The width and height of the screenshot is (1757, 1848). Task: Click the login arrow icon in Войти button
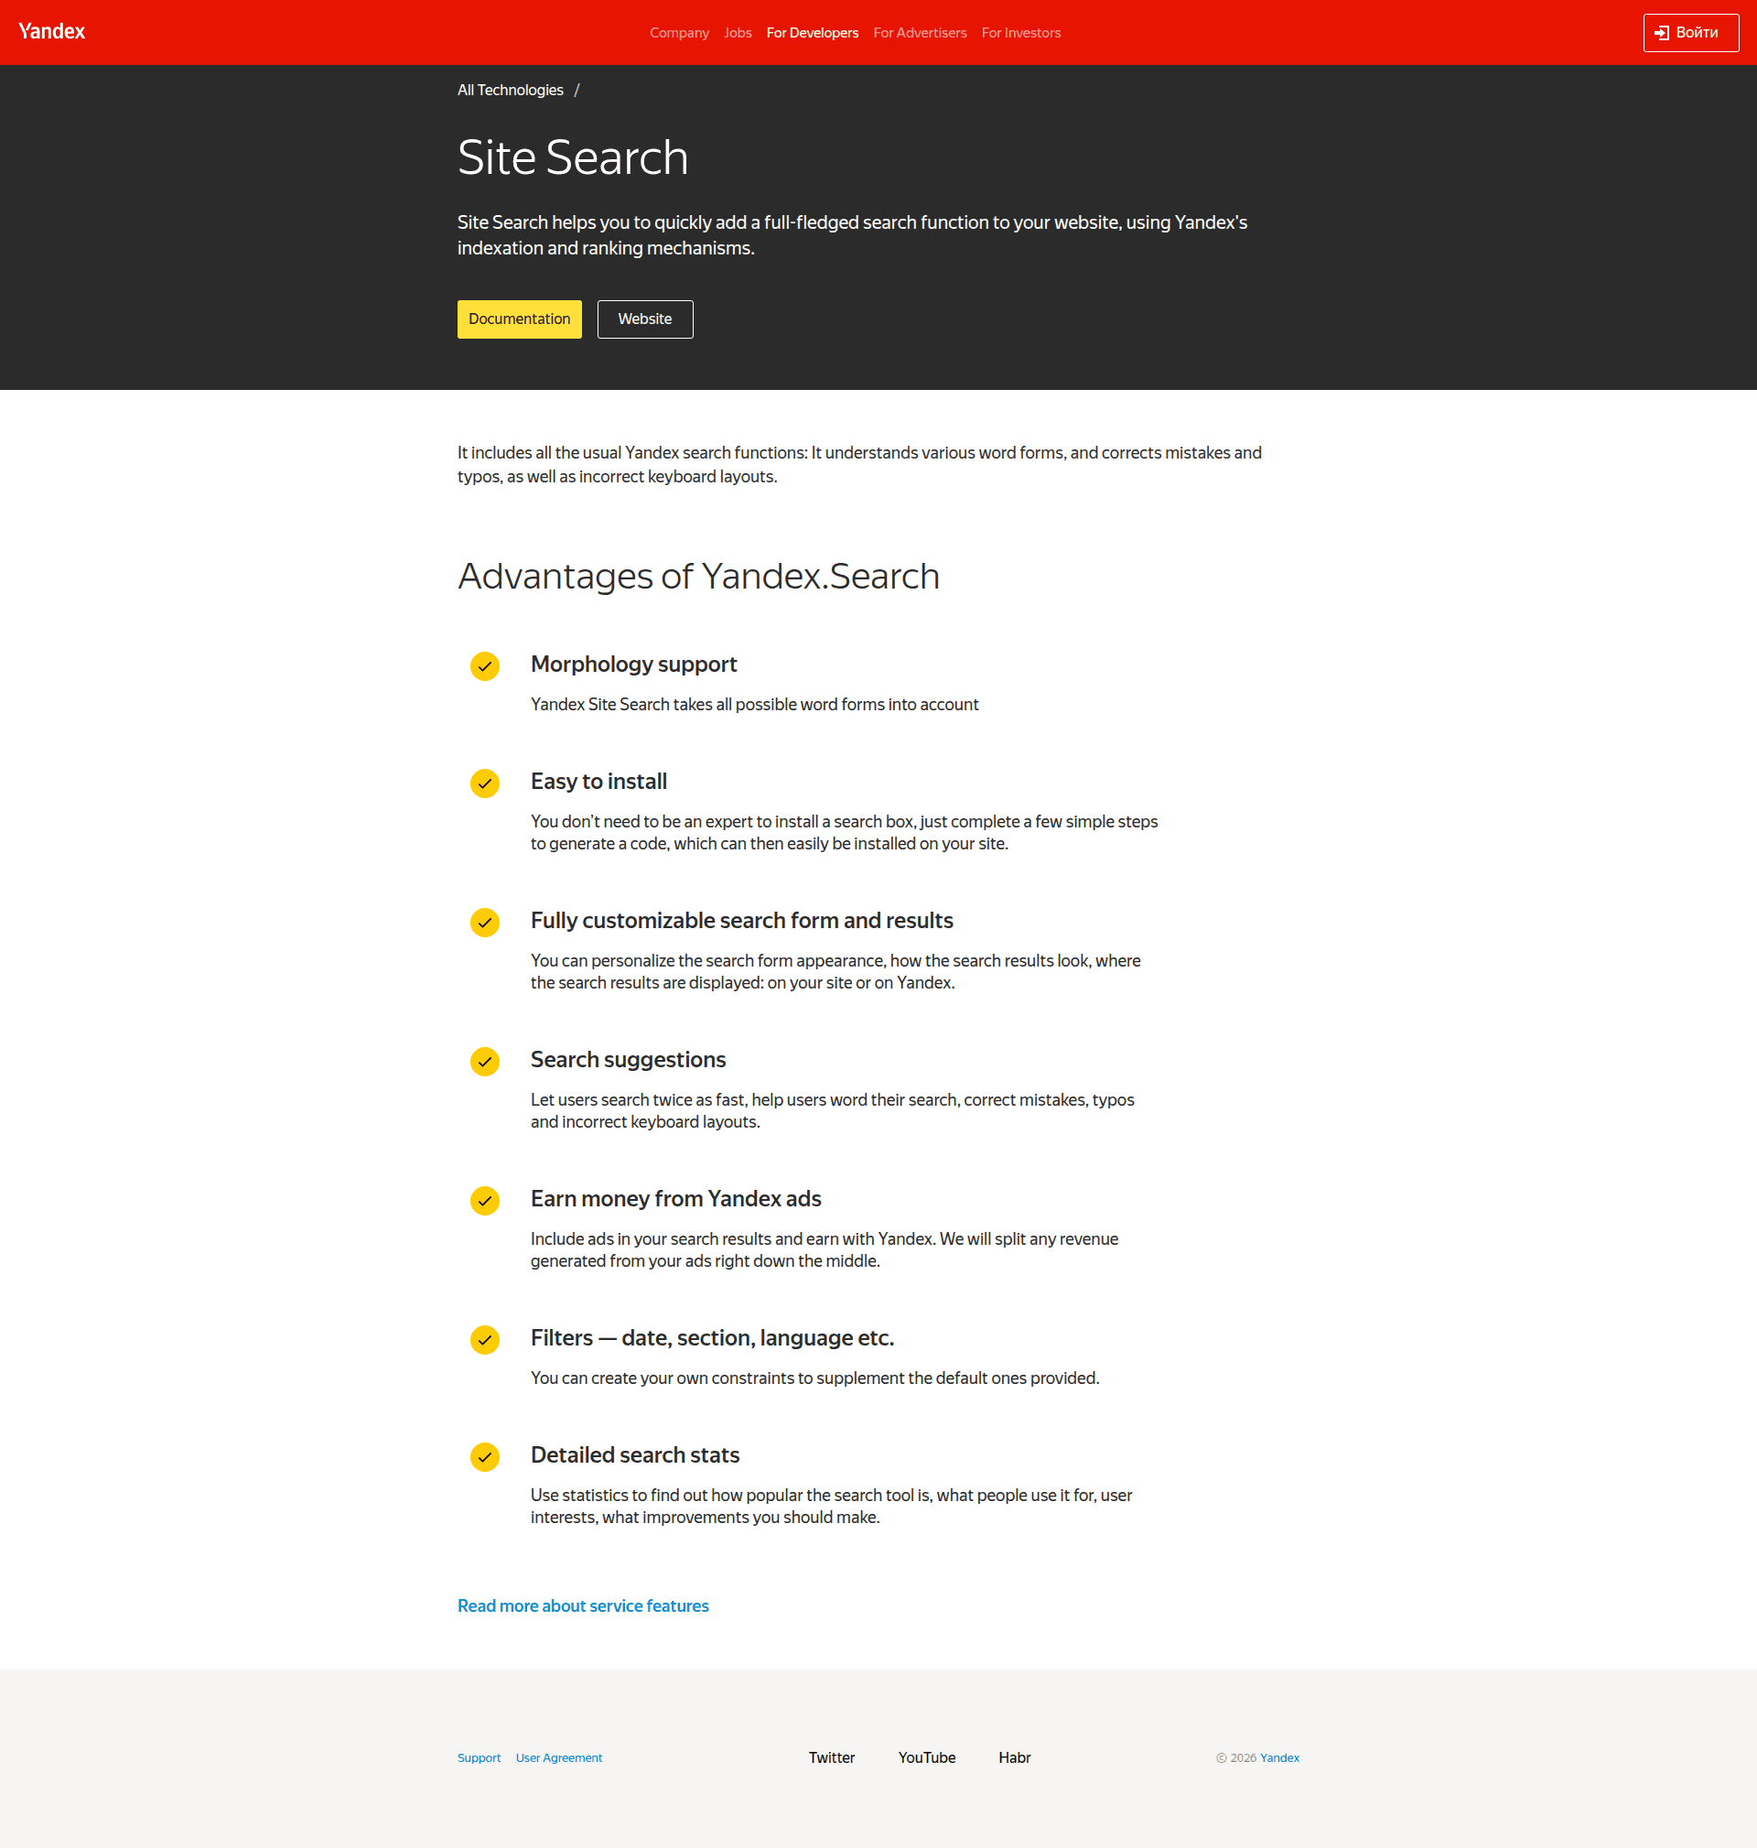point(1662,33)
